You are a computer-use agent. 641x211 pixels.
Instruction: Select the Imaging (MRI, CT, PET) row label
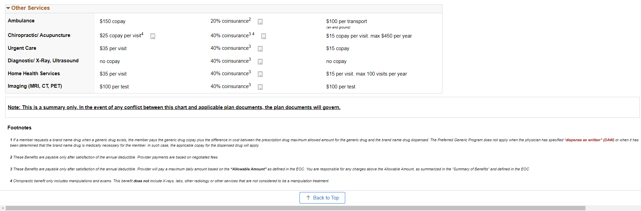tap(35, 86)
